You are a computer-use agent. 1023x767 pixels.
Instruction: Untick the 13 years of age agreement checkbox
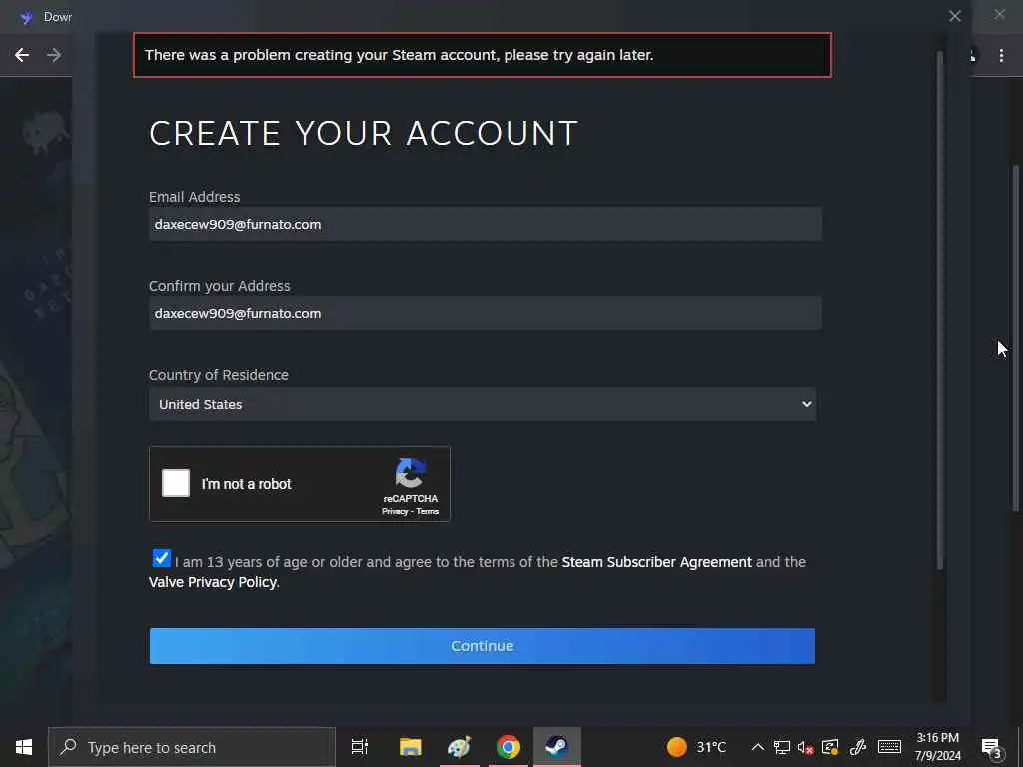click(x=161, y=559)
